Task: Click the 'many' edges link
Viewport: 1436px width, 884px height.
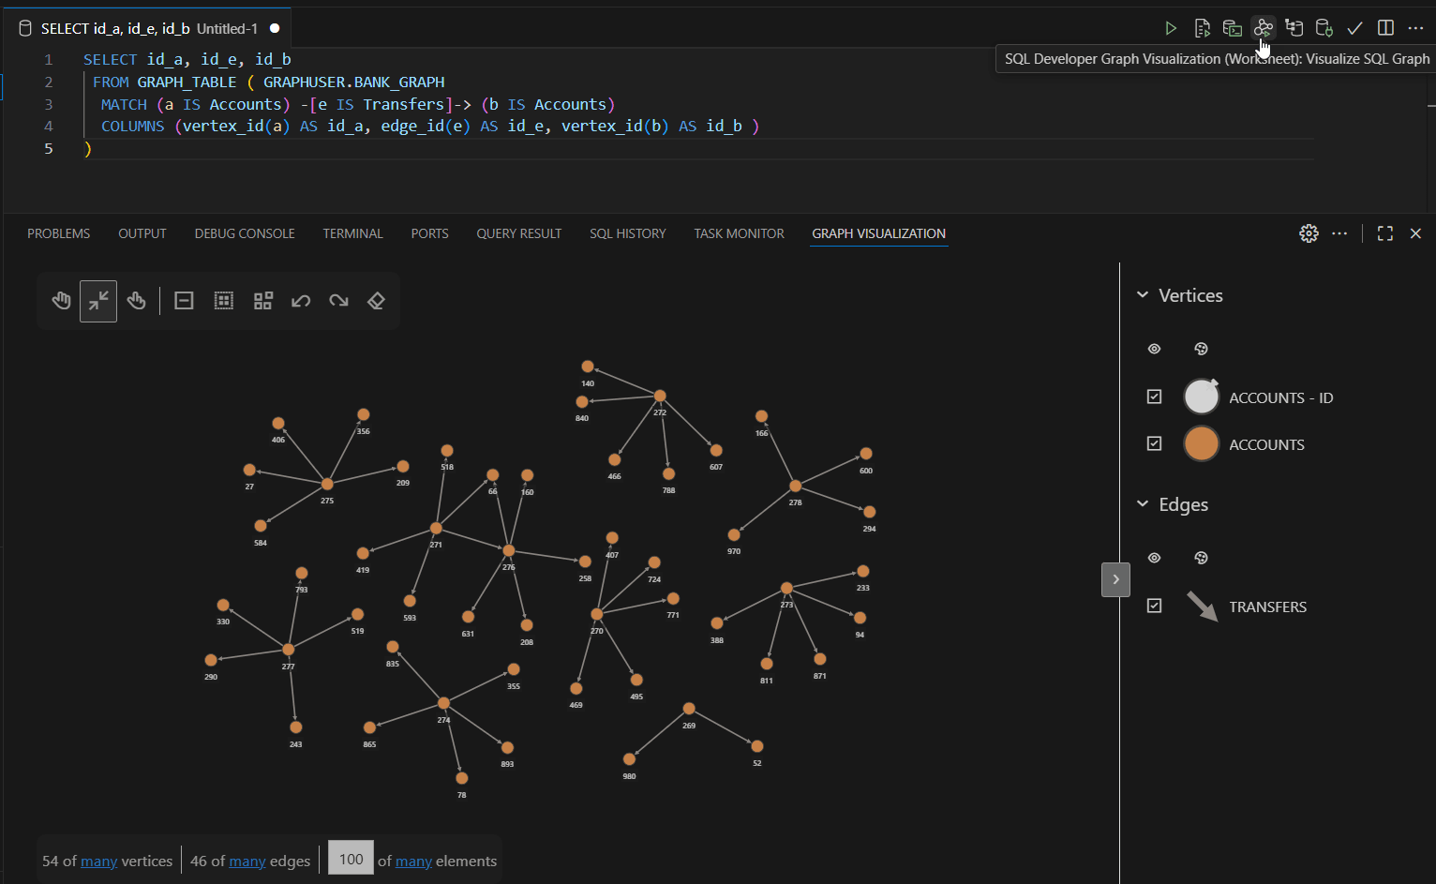Action: [247, 861]
